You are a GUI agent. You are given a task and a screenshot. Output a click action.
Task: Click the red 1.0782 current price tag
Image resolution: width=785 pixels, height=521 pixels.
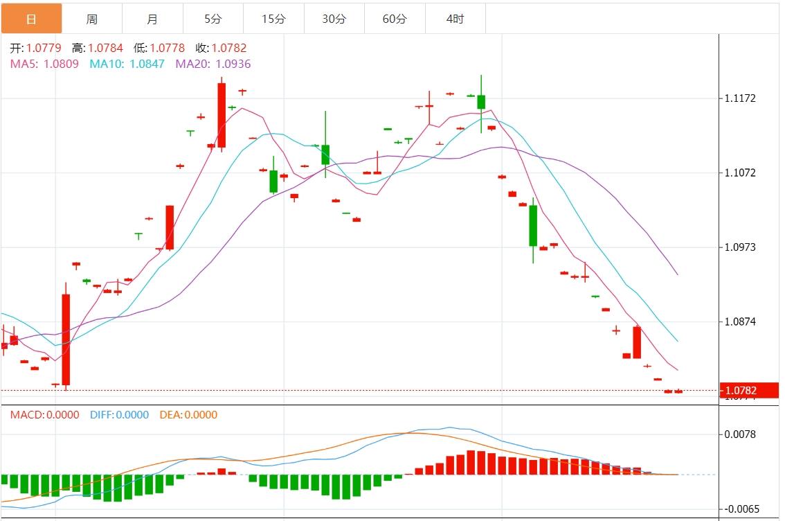[749, 391]
